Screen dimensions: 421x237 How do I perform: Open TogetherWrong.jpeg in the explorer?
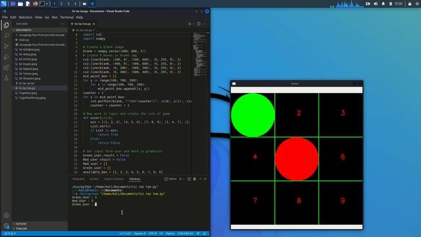click(x=40, y=98)
